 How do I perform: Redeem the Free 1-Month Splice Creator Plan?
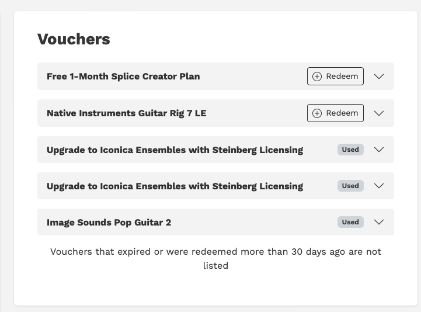pos(335,77)
